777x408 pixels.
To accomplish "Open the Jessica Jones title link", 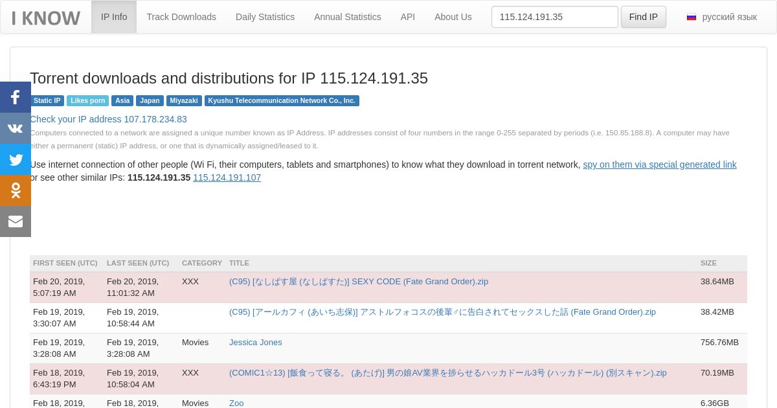I will point(256,343).
